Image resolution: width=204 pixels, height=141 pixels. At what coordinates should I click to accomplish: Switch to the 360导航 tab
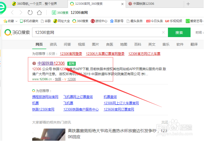35,4
